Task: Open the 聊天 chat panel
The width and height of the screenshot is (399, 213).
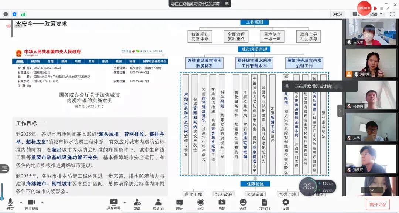Action: (179, 204)
